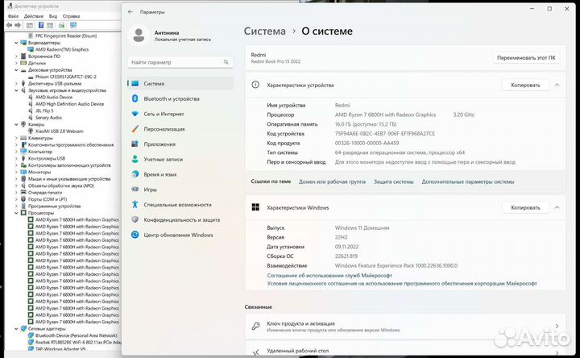Click Device Manager scan for hardware changes icon
Screen dimensions: 580x358
coord(73,25)
